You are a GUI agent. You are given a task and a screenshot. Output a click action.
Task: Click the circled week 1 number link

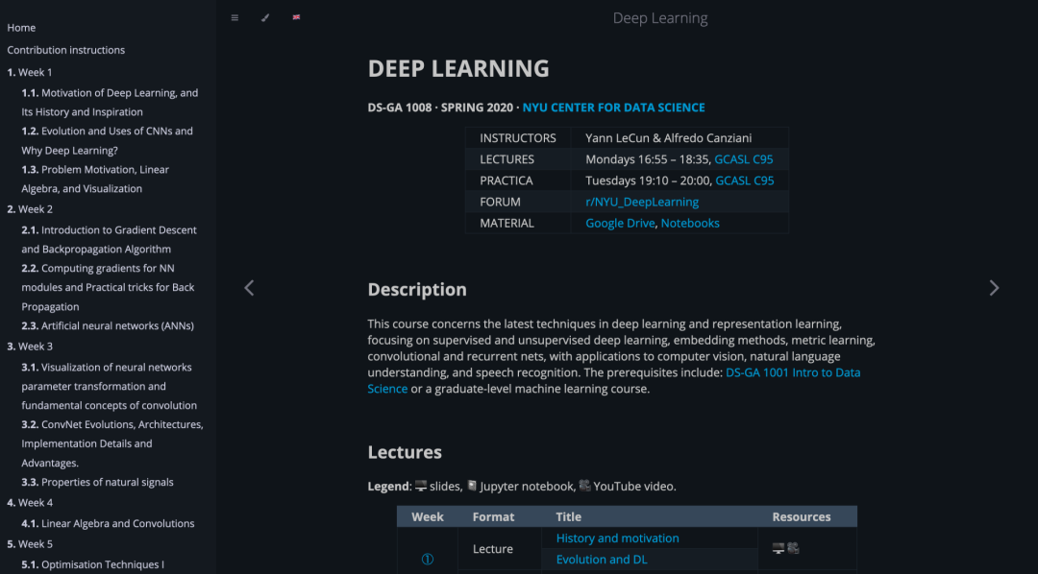pyautogui.click(x=428, y=560)
